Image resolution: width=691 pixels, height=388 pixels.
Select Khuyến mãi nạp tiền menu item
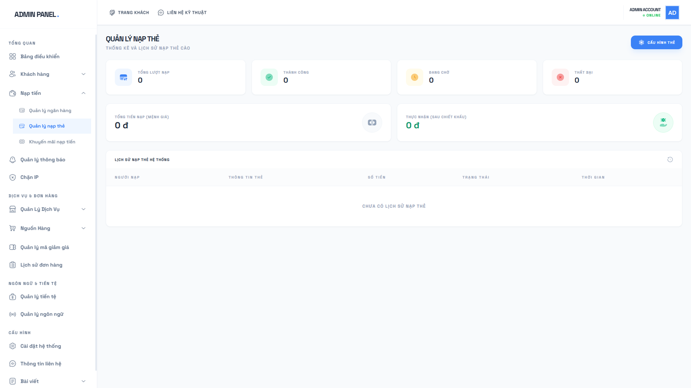tap(52, 142)
